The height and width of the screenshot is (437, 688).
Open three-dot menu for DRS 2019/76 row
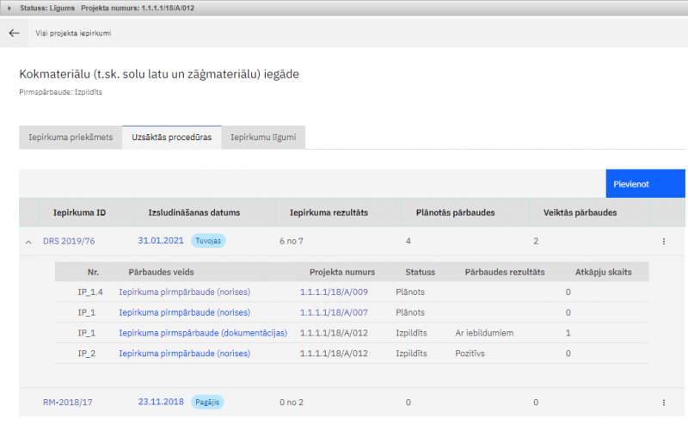pyautogui.click(x=663, y=242)
